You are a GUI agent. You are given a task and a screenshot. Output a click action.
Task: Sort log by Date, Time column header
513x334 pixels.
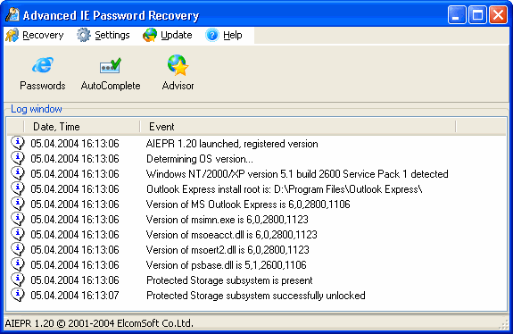pyautogui.click(x=82, y=127)
